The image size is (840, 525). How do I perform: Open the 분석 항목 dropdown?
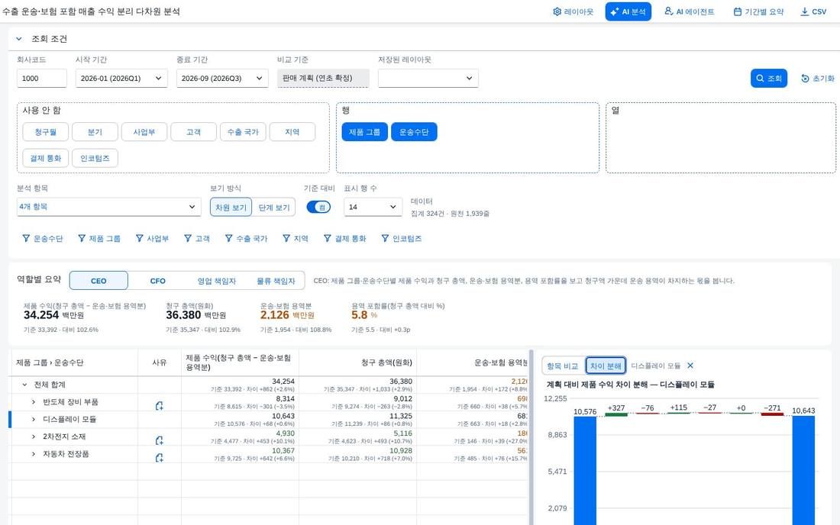[x=108, y=207]
